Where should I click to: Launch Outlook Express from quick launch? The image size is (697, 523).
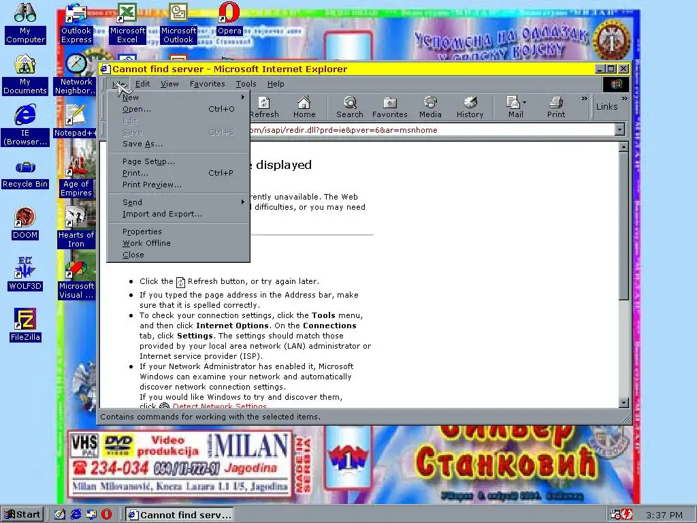point(91,515)
